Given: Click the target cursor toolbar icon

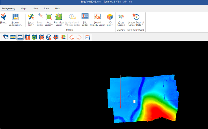Looking at the screenshot, I should (x=49, y=37).
